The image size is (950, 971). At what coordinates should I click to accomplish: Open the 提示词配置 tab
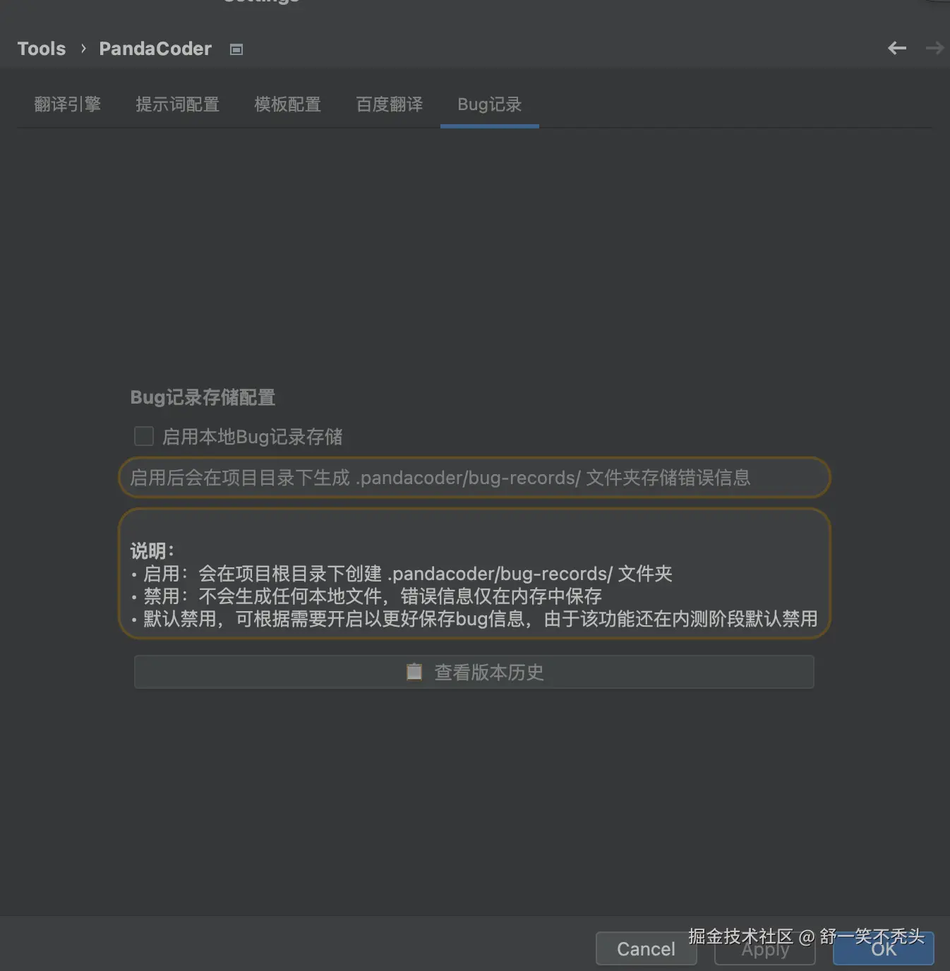coord(177,104)
